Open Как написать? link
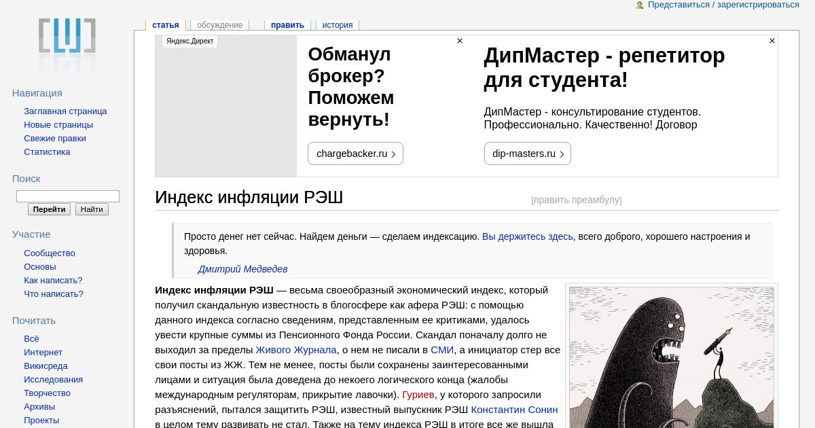 tap(53, 280)
